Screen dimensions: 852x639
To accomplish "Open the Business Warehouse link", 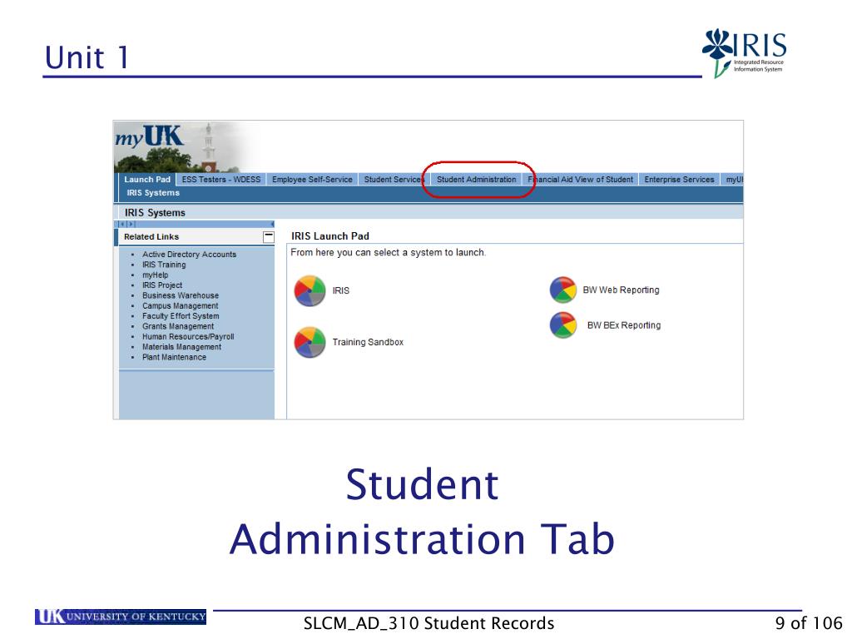I will (x=181, y=295).
